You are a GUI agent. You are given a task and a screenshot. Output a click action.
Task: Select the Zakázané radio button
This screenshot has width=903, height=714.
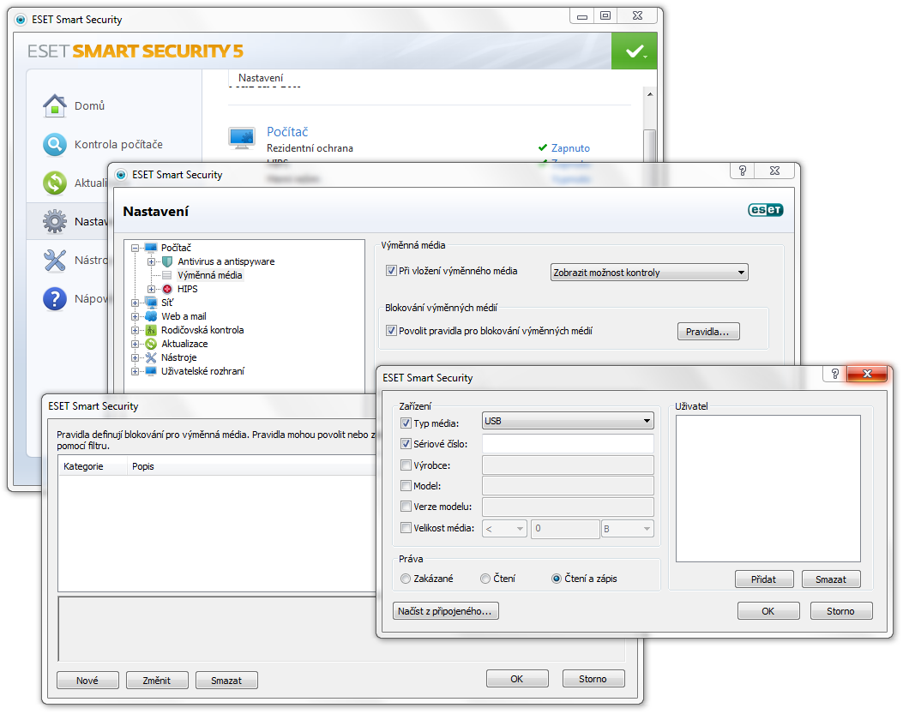(406, 579)
